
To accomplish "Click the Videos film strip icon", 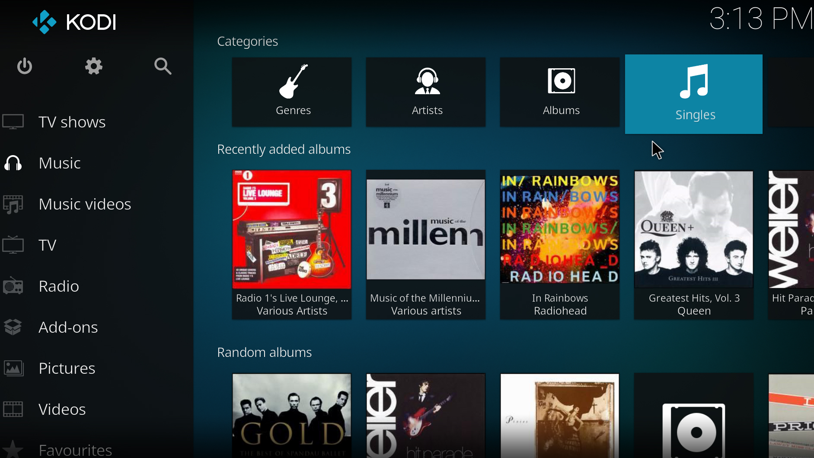I will [13, 409].
